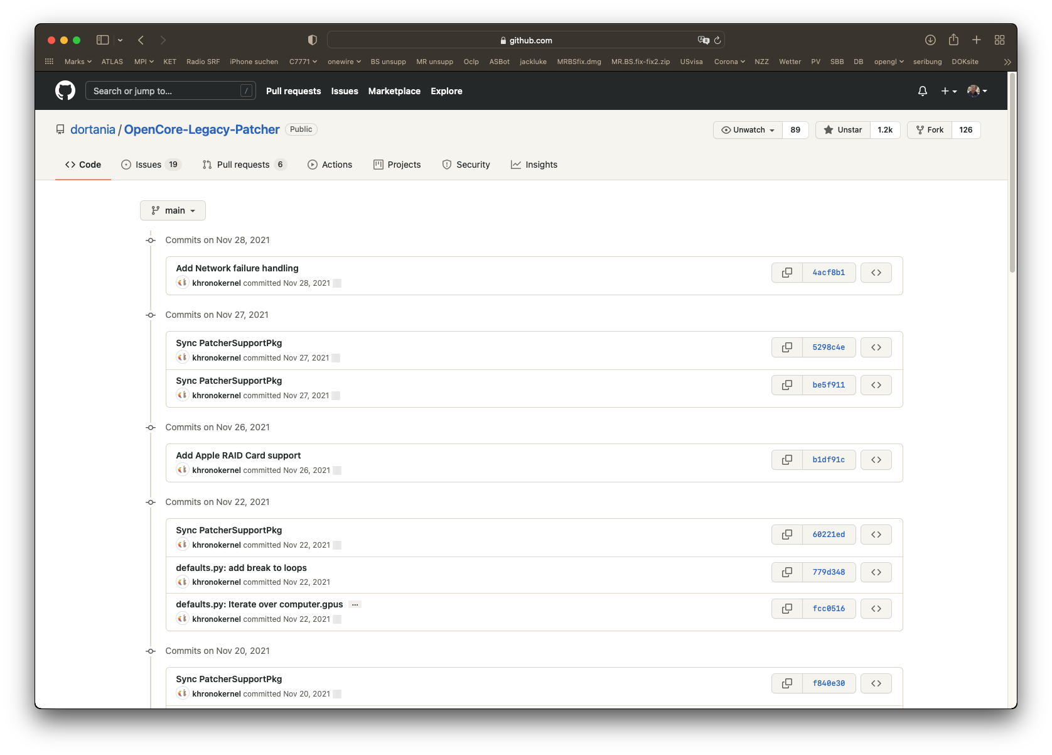Open user avatar menu
This screenshot has height=755, width=1052.
click(x=977, y=91)
